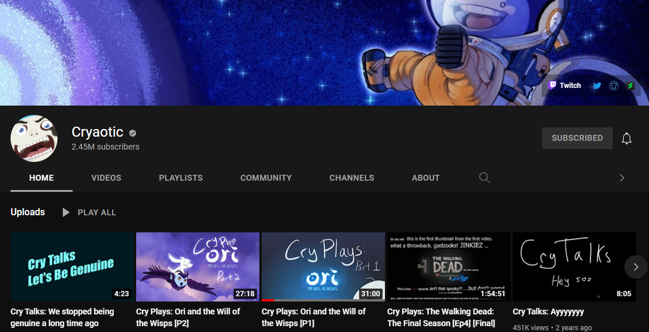
Task: Open title 'Ori and the Will of the Wisps [P2]'
Action: click(x=188, y=317)
